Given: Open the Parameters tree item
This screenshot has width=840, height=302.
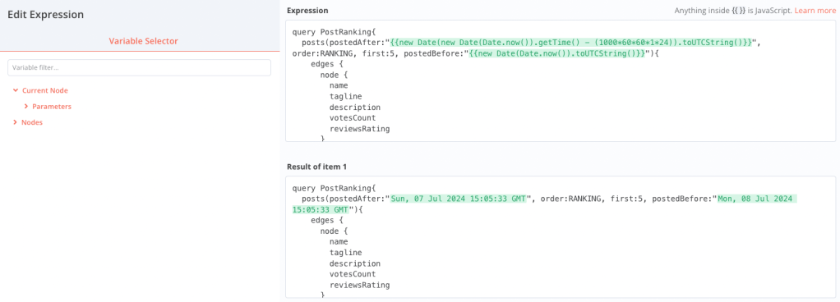Looking at the screenshot, I should (52, 107).
